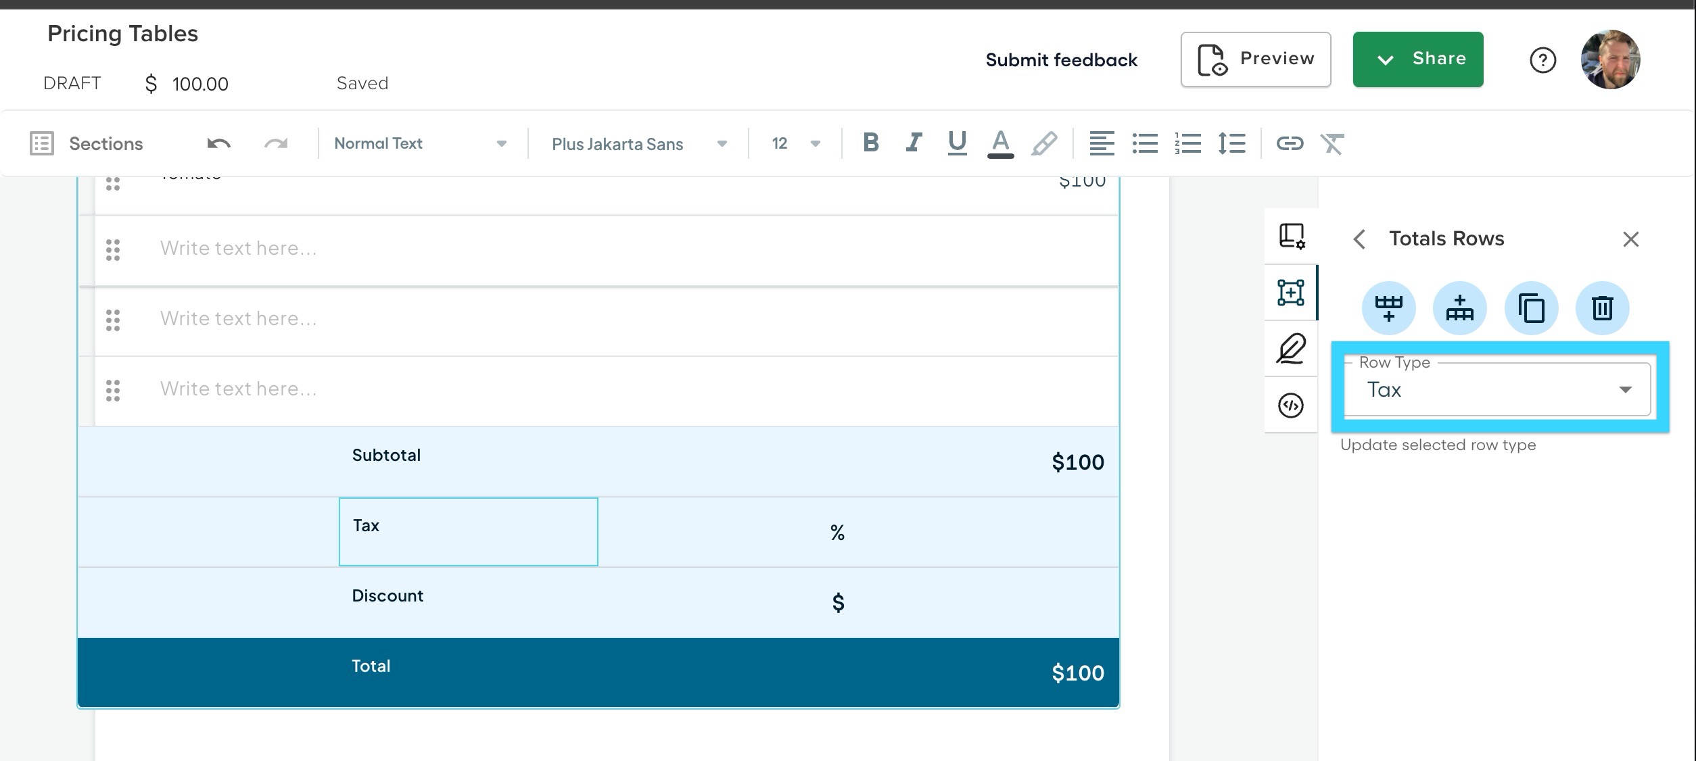Select the Discount label
1696x761 pixels.
(x=387, y=595)
